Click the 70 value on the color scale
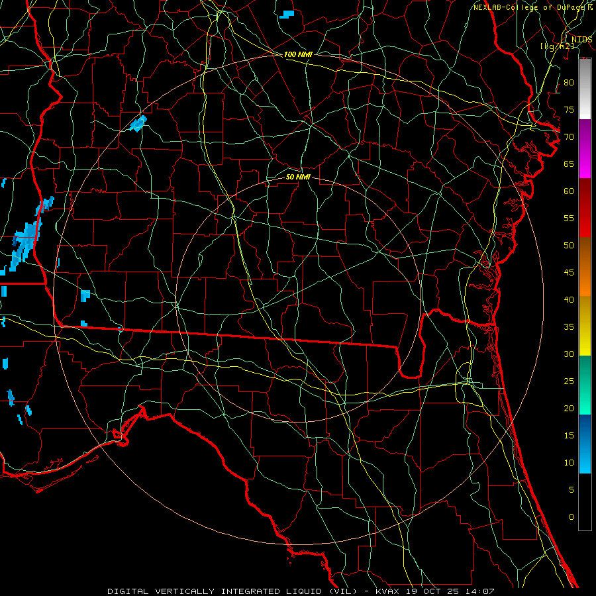This screenshot has width=596, height=596. pos(569,137)
